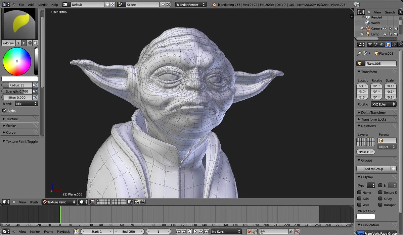Screen dimensions: 403x235
Task: Delete keyframes with red crossed key icon
Action: point(297,231)
